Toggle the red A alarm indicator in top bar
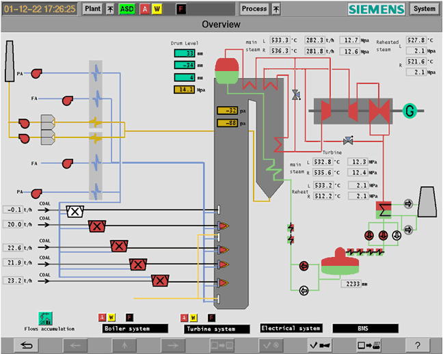The width and height of the screenshot is (443, 354). (144, 9)
